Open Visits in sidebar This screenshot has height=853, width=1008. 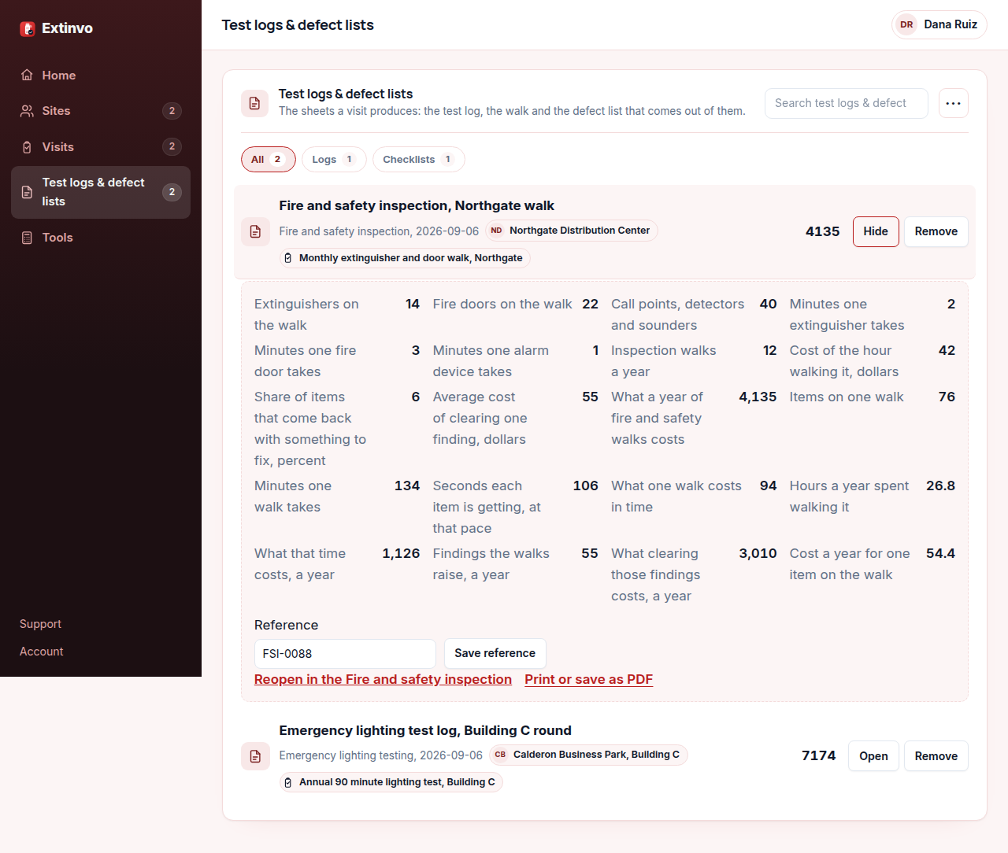tap(101, 147)
